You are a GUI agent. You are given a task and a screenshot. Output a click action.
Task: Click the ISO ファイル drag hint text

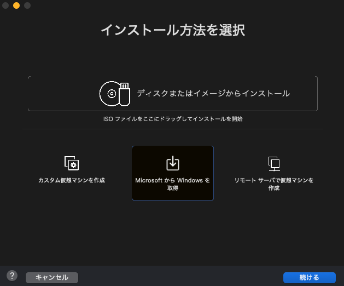(x=173, y=118)
